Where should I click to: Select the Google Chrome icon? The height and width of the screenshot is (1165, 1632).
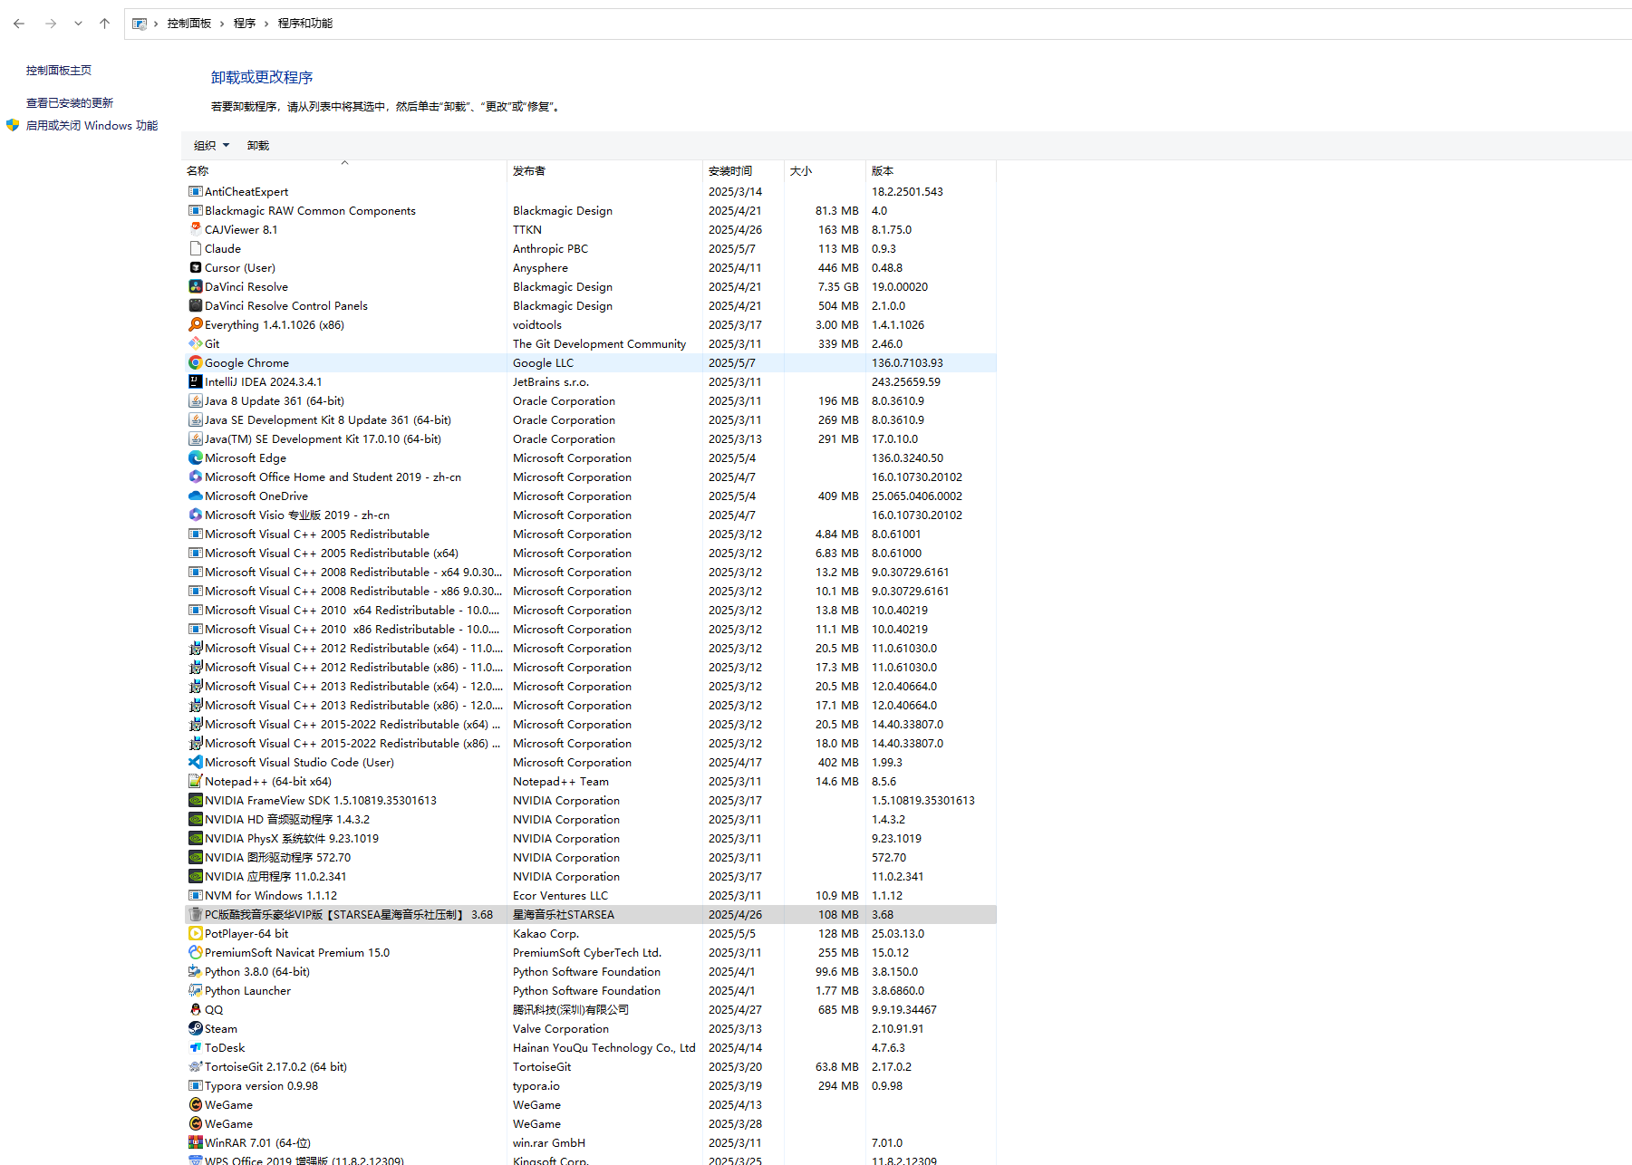pos(195,362)
